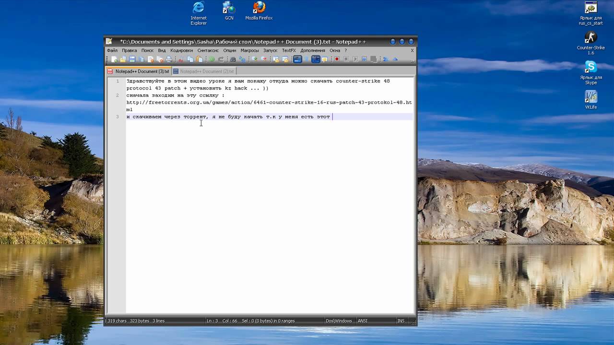Screen dimensions: 614x345
Task: Run macro multiple times icon
Action: pyautogui.click(x=364, y=59)
